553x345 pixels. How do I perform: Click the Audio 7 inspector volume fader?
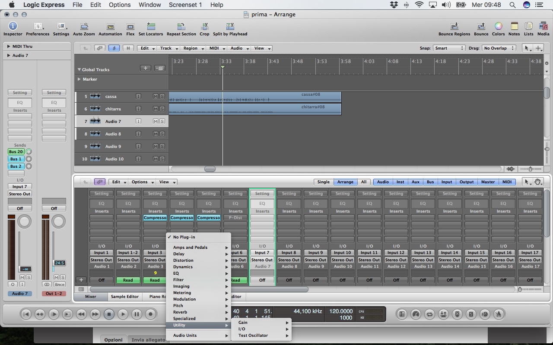click(25, 269)
